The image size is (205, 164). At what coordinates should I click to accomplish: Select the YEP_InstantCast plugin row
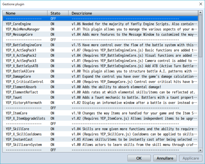100,139
